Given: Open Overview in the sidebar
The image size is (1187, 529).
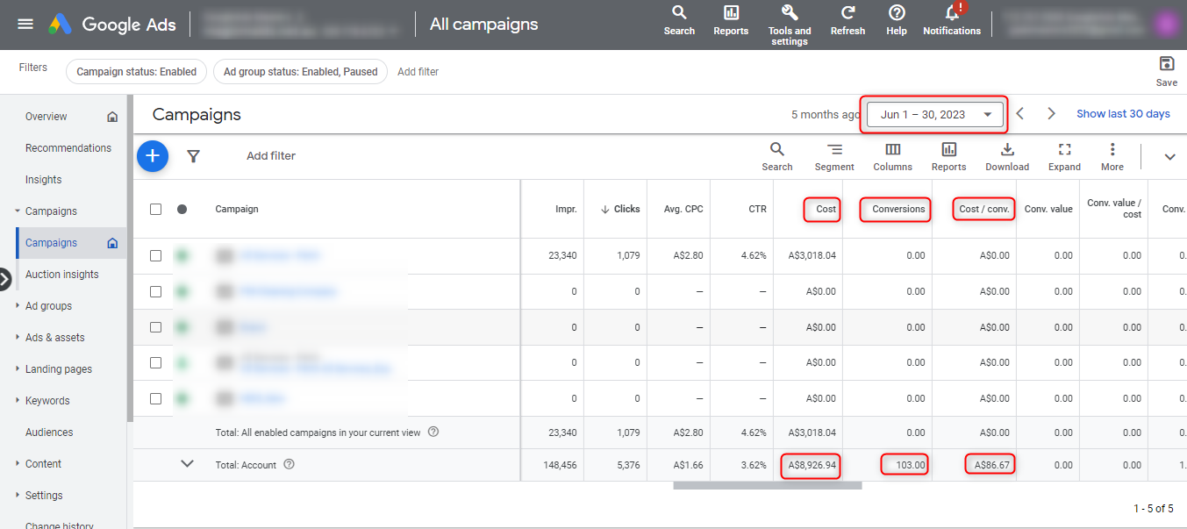Looking at the screenshot, I should click(46, 117).
